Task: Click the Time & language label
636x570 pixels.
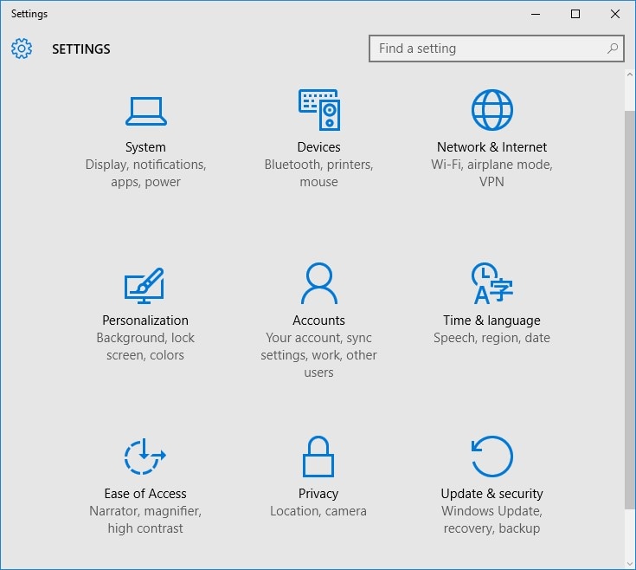Action: click(x=491, y=321)
